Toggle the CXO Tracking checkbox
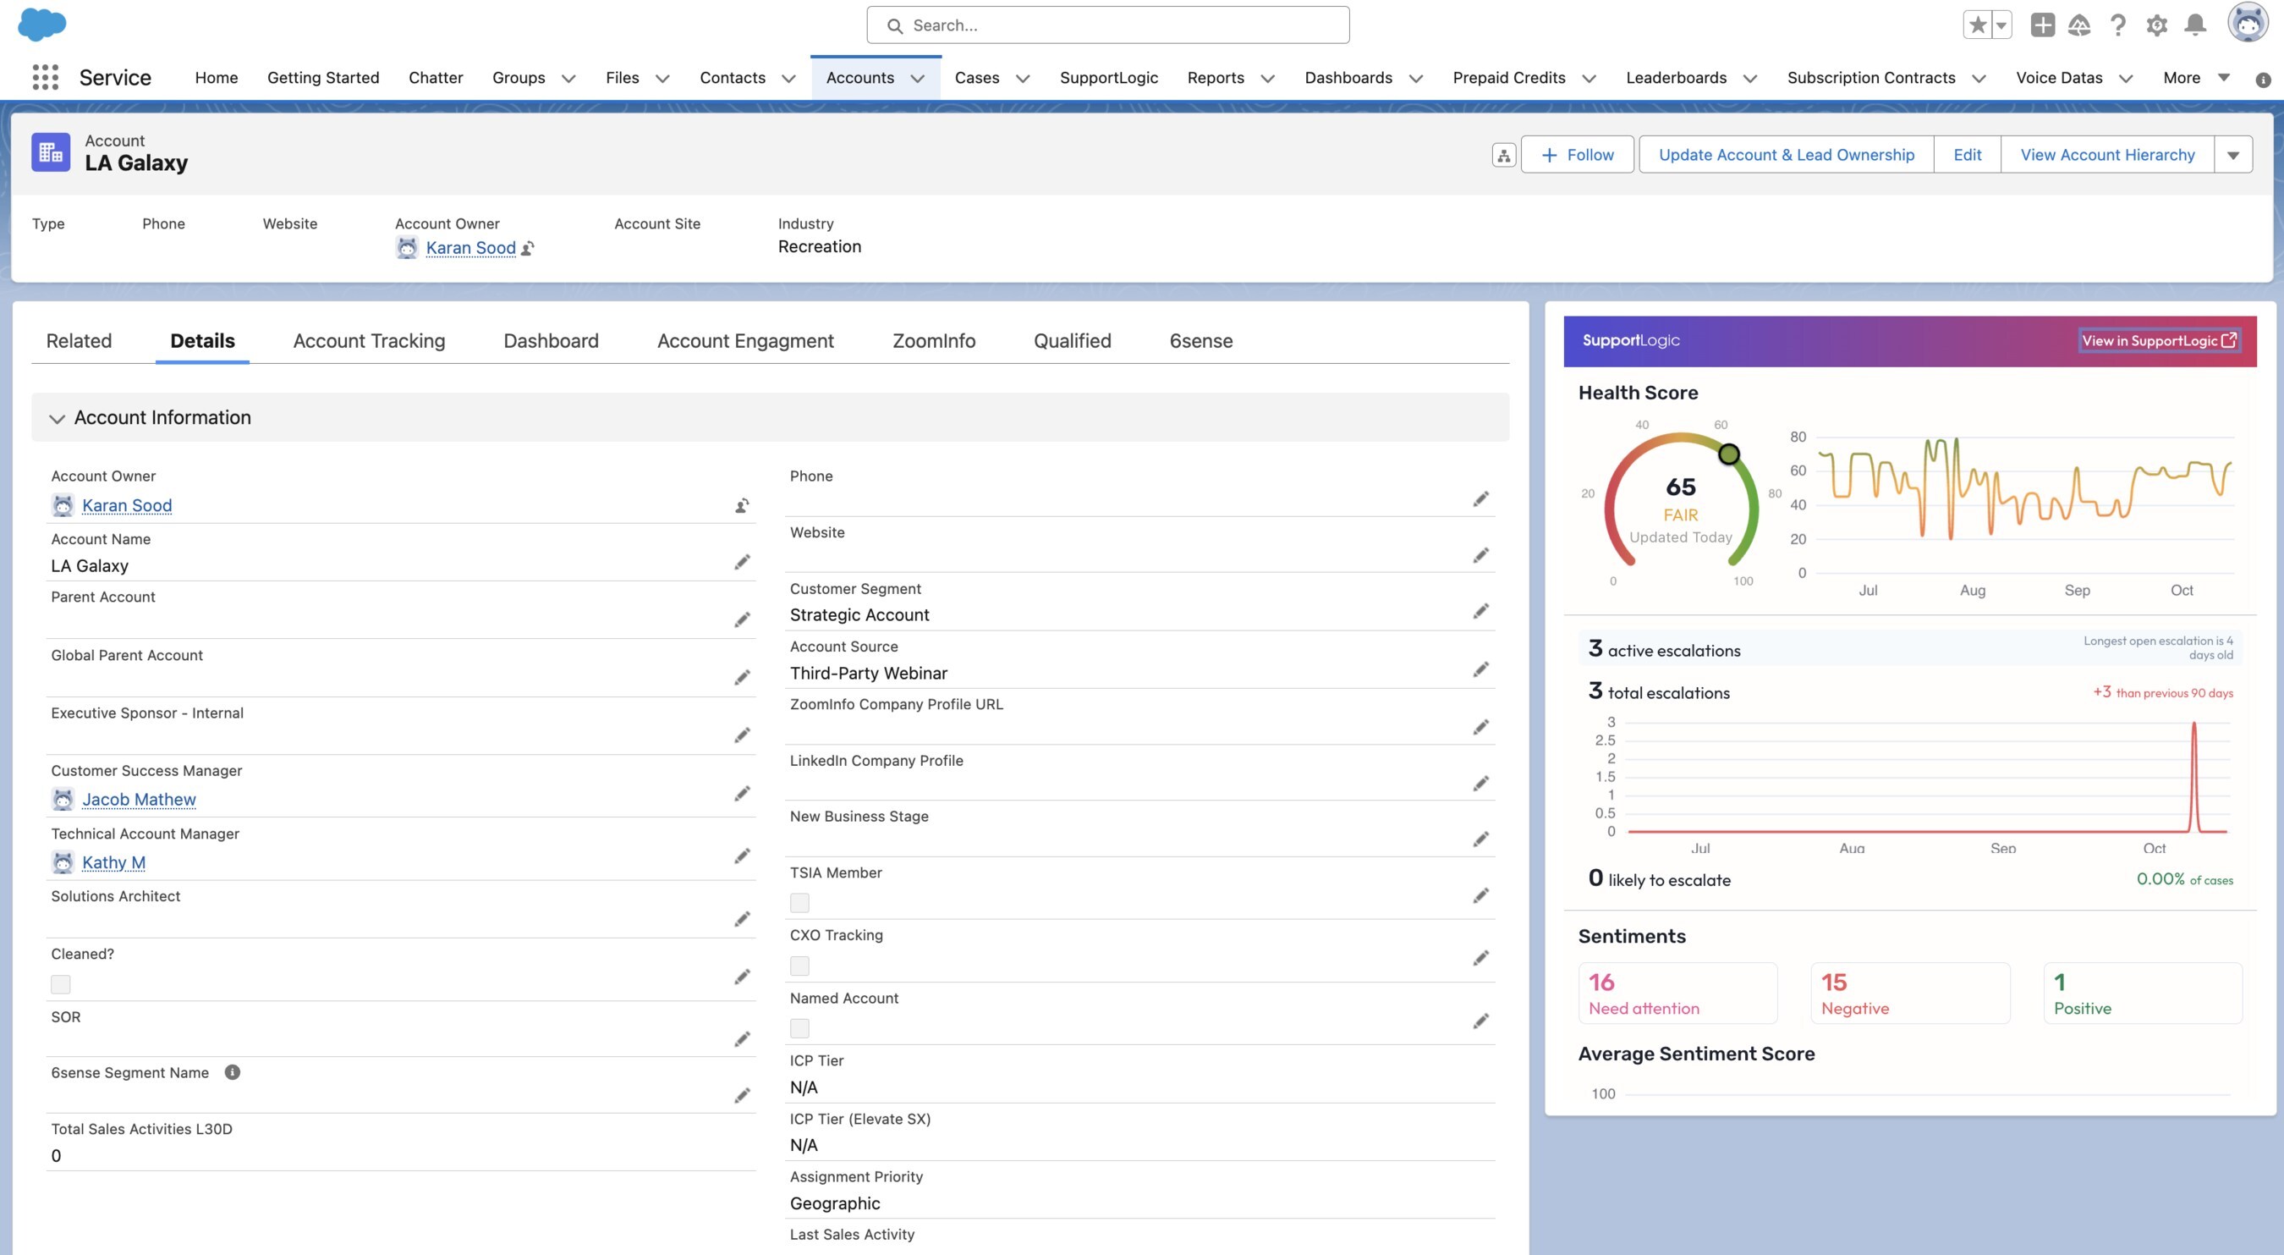The image size is (2284, 1255). pos(799,966)
